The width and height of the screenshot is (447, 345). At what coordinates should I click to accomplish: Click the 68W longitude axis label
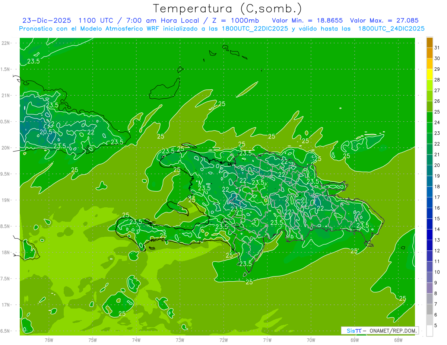click(x=398, y=340)
